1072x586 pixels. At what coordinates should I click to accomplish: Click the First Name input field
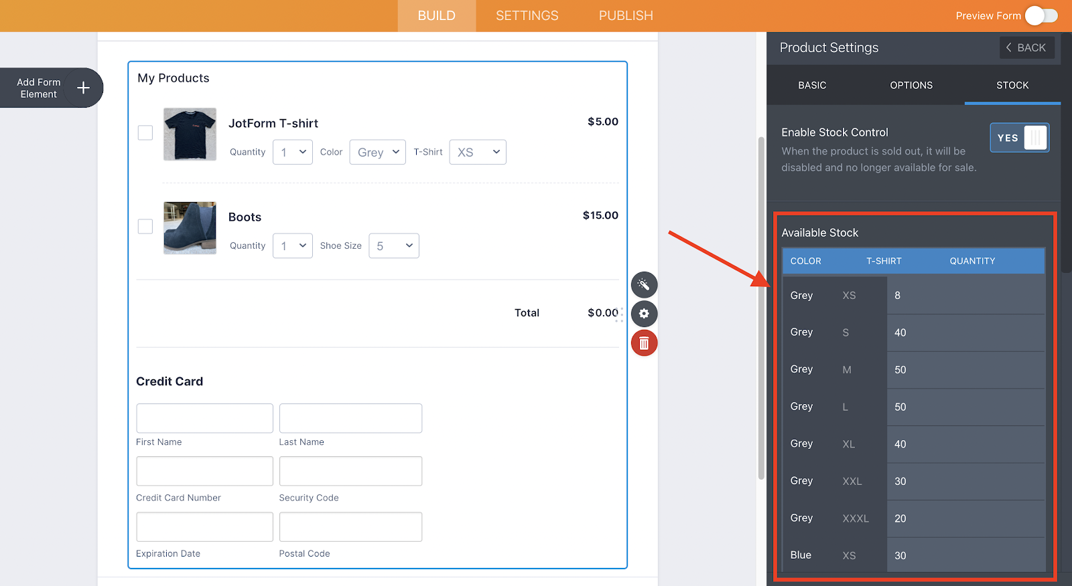204,418
